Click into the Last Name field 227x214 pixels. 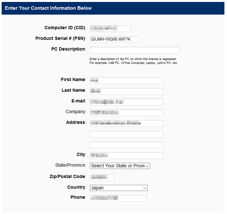[x=126, y=91]
